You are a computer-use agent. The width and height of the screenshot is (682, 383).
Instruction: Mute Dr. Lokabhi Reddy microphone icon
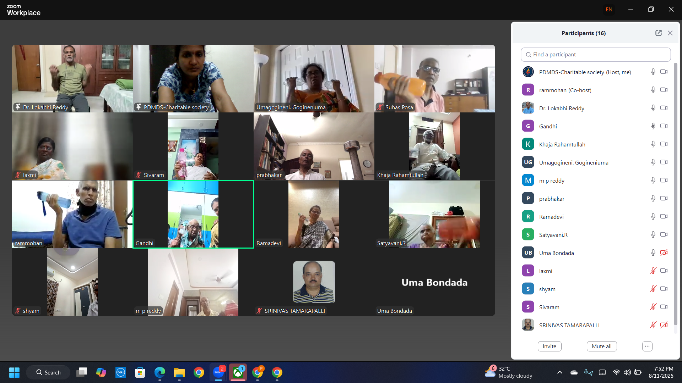[x=653, y=108]
